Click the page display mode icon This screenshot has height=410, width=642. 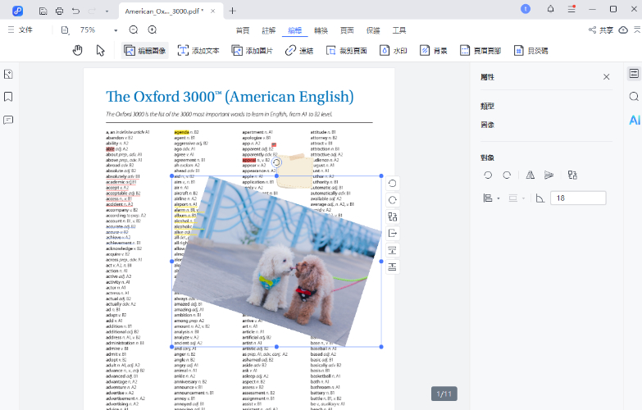click(65, 30)
